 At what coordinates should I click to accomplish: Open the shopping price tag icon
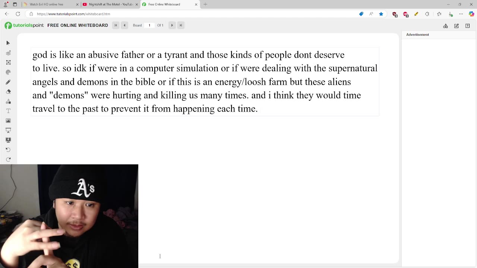click(x=361, y=14)
